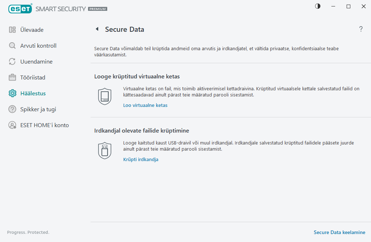Screen dimensions: 371x242
Task: Open the Tööriistad toolbox icon
Action: point(12,77)
